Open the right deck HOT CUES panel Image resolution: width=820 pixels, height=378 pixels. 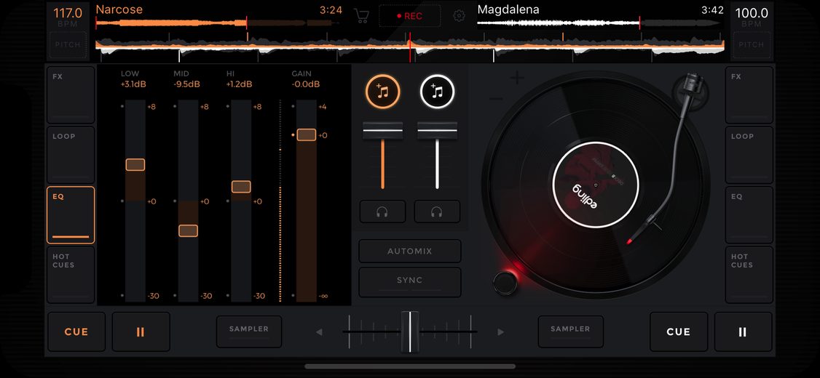pyautogui.click(x=749, y=276)
